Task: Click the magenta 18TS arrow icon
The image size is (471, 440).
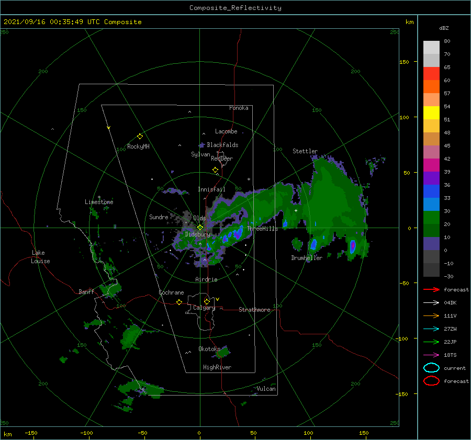Action: pyautogui.click(x=431, y=355)
